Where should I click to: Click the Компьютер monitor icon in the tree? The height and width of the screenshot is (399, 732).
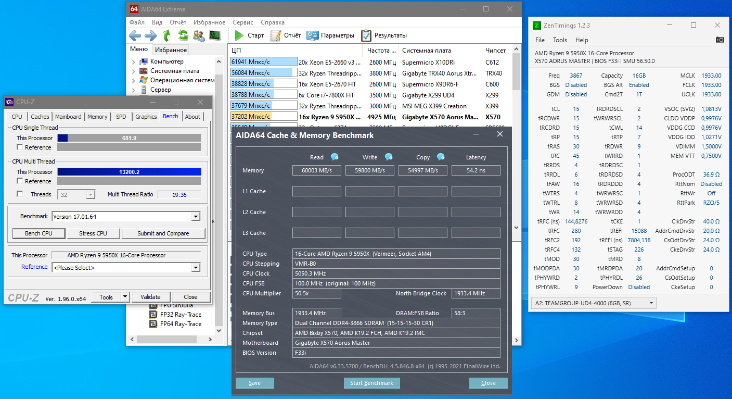(x=144, y=61)
